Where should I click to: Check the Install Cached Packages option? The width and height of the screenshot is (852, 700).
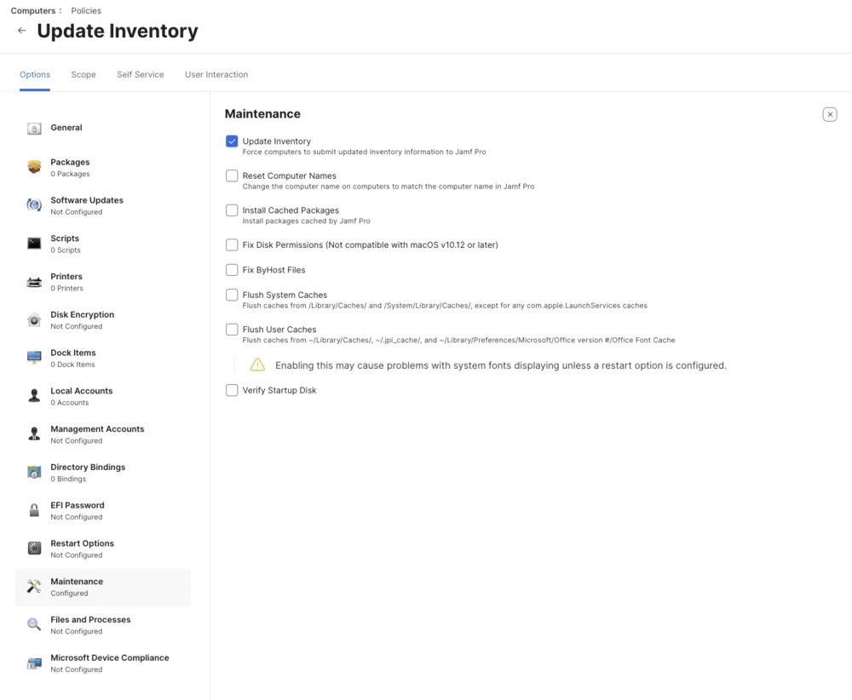click(232, 210)
